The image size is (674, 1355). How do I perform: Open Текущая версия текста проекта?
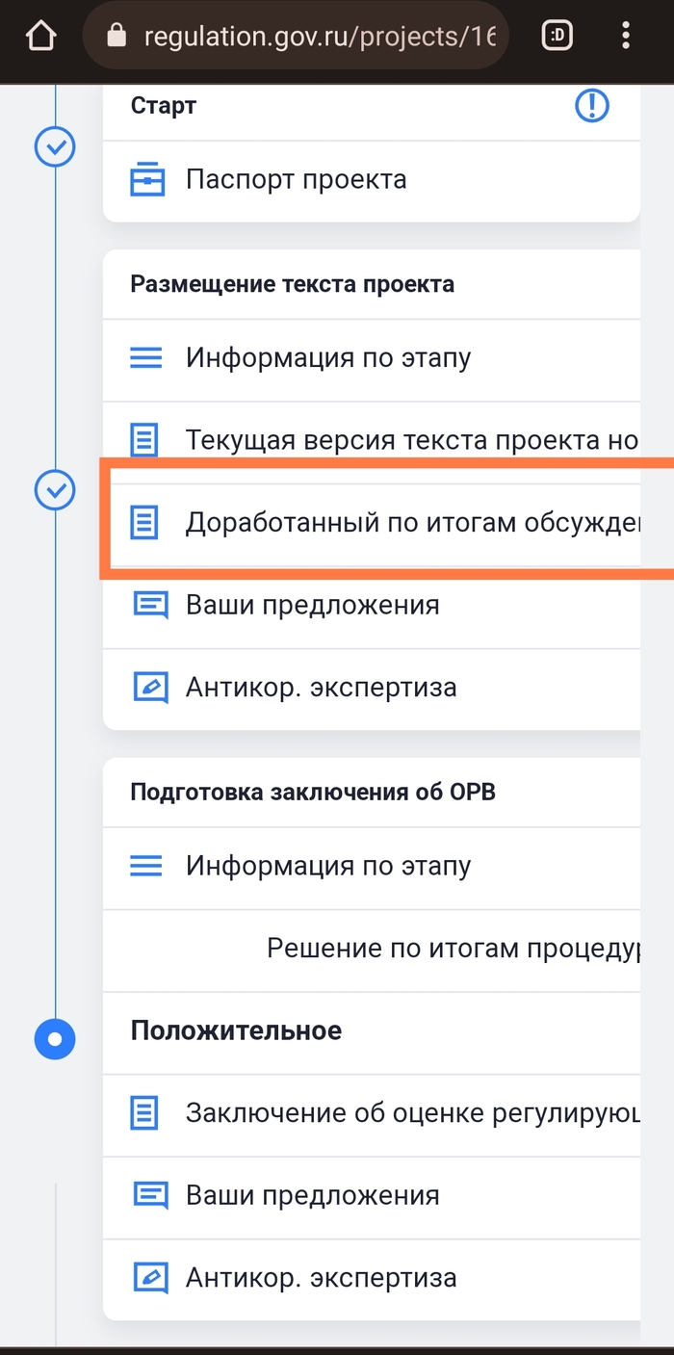pyautogui.click(x=411, y=441)
